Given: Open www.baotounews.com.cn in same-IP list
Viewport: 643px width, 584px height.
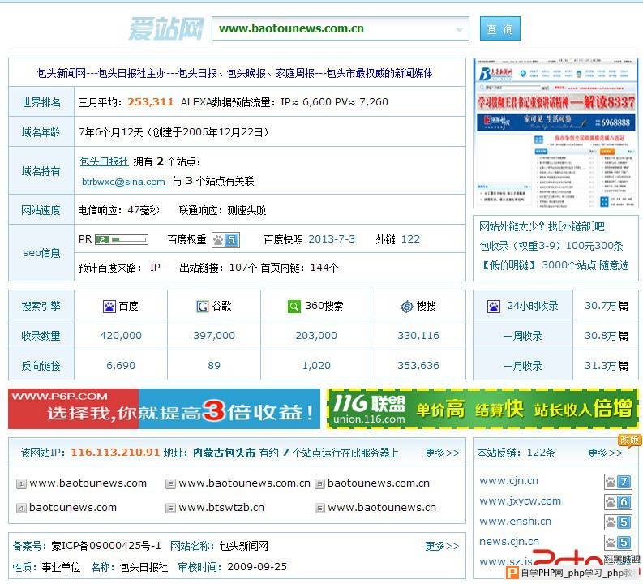Looking at the screenshot, I should click(x=244, y=483).
